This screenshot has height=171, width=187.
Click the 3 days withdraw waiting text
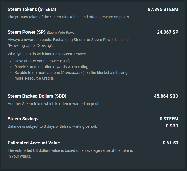(x=52, y=126)
